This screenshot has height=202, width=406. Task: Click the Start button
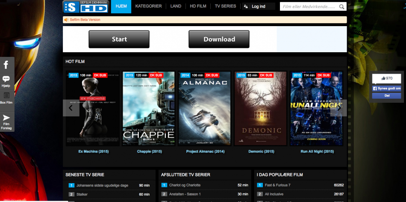point(119,39)
